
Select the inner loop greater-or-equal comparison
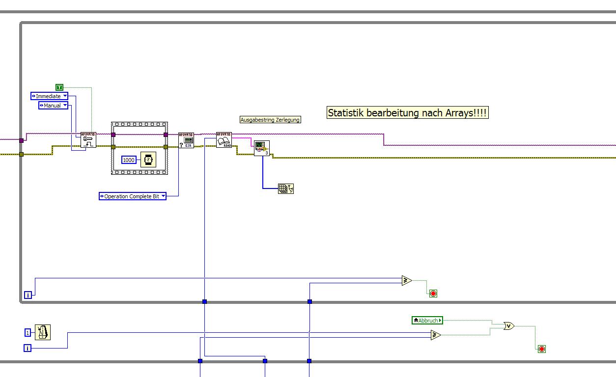pos(406,281)
